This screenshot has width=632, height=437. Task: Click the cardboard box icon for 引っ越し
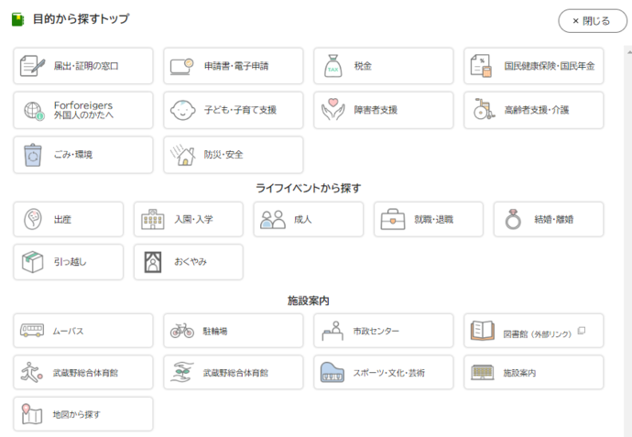tap(32, 262)
